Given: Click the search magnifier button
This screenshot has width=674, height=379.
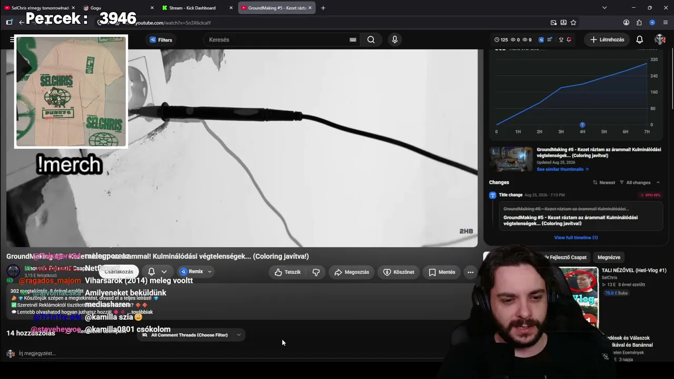Looking at the screenshot, I should pos(371,39).
